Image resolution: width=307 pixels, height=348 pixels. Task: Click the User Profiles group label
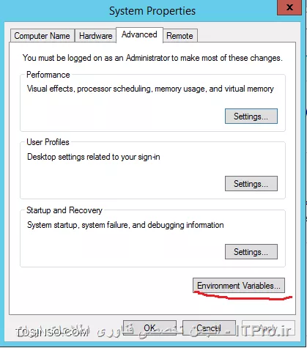click(x=48, y=142)
